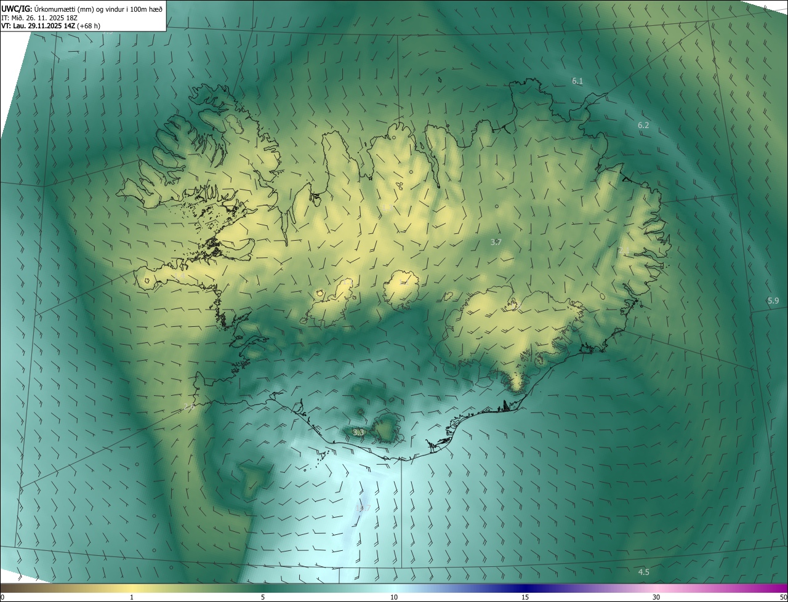788x602 pixels.
Task: Click the 3.7 value label in the highlands
Action: point(496,242)
